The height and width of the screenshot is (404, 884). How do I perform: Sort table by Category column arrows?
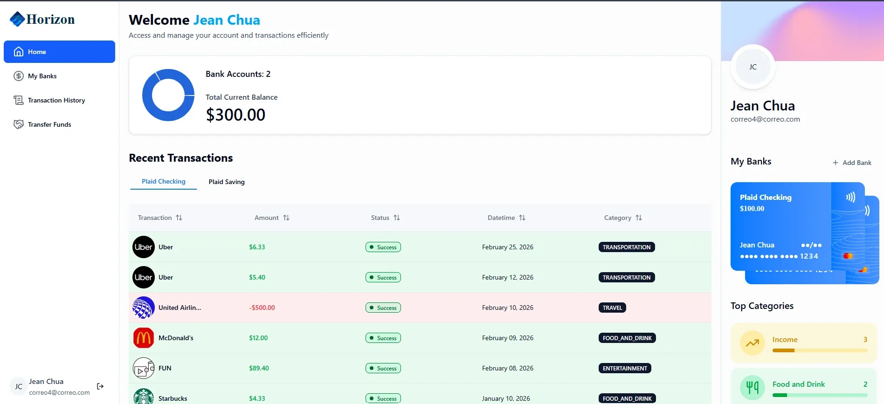639,218
